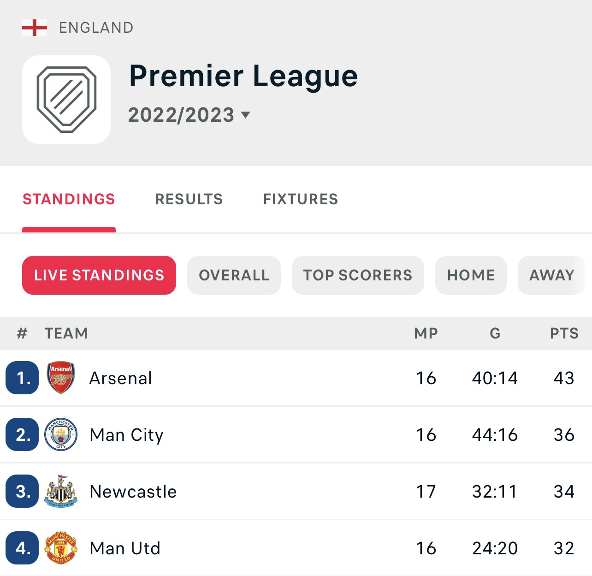The image size is (592, 576).
Task: Open the Arsenal team name link
Action: tap(121, 378)
